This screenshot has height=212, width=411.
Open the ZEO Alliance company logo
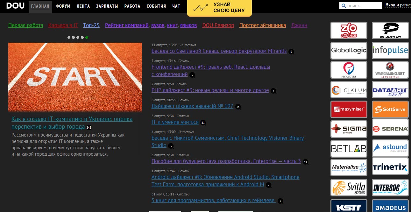click(x=349, y=31)
